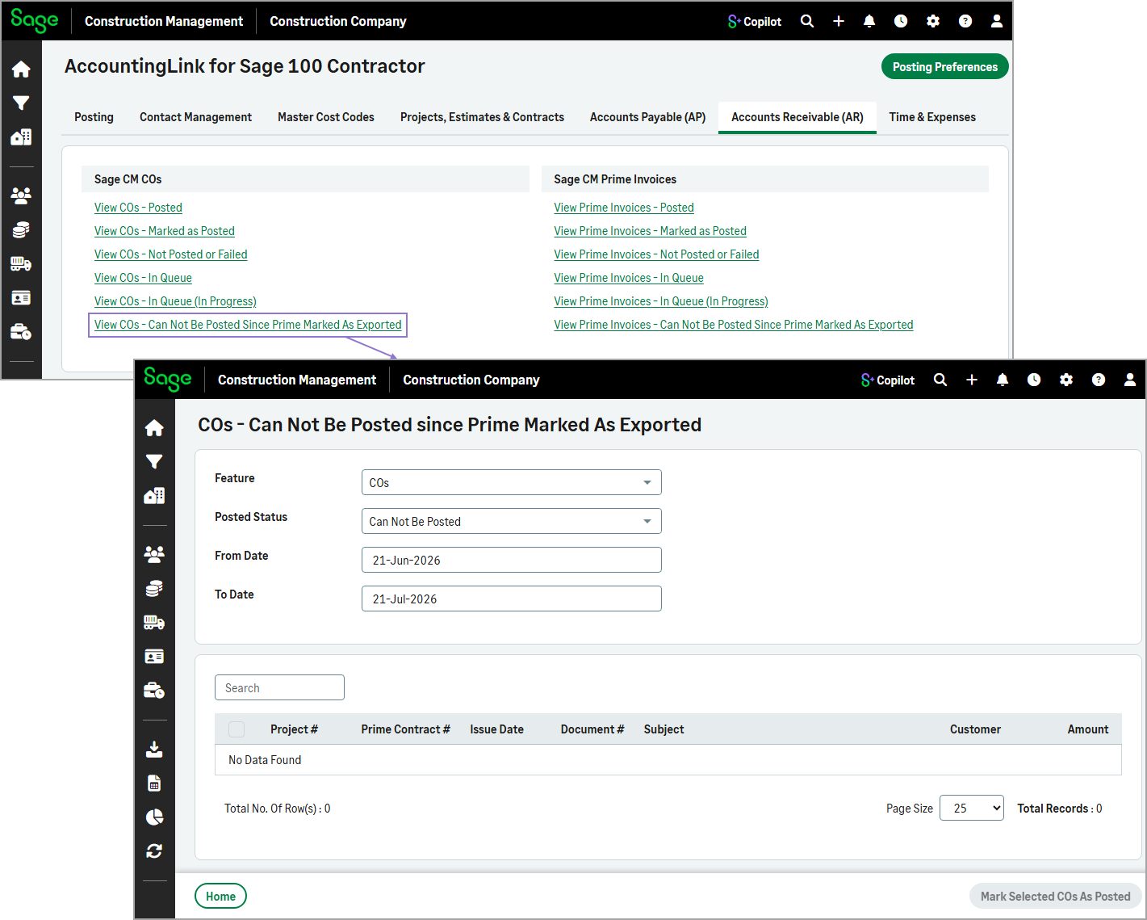Viewport: 1147px width, 920px height.
Task: Click the Search box above the table
Action: 279,687
